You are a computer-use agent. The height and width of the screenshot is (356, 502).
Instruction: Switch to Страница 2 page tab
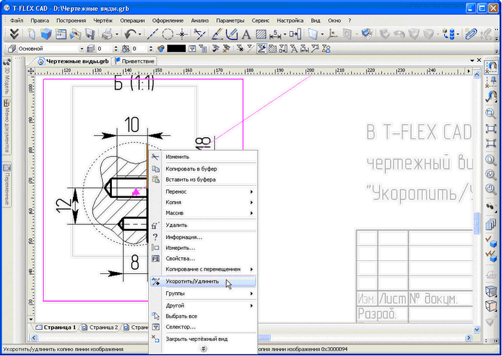[100, 328]
